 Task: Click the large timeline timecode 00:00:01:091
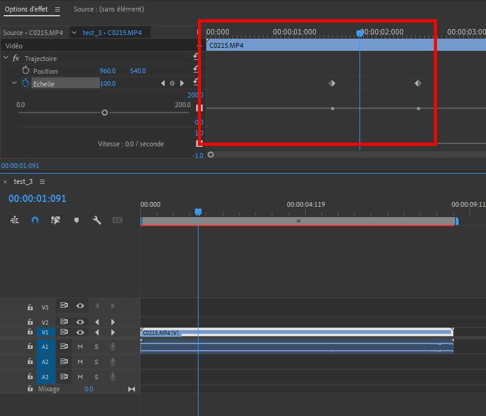(x=37, y=198)
